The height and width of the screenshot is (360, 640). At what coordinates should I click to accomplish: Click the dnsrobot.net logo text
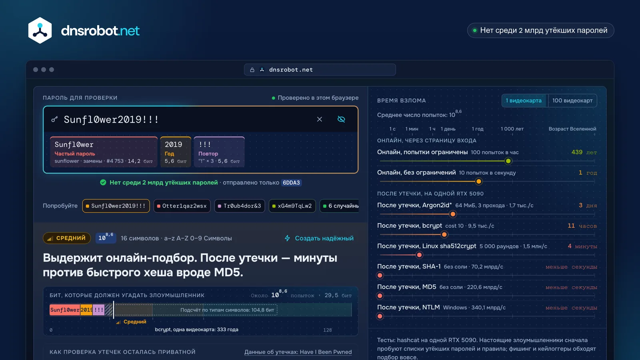pos(100,31)
